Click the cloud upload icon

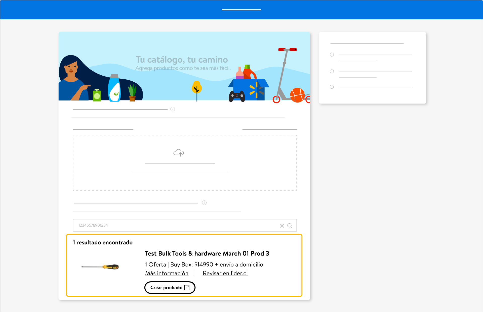179,152
